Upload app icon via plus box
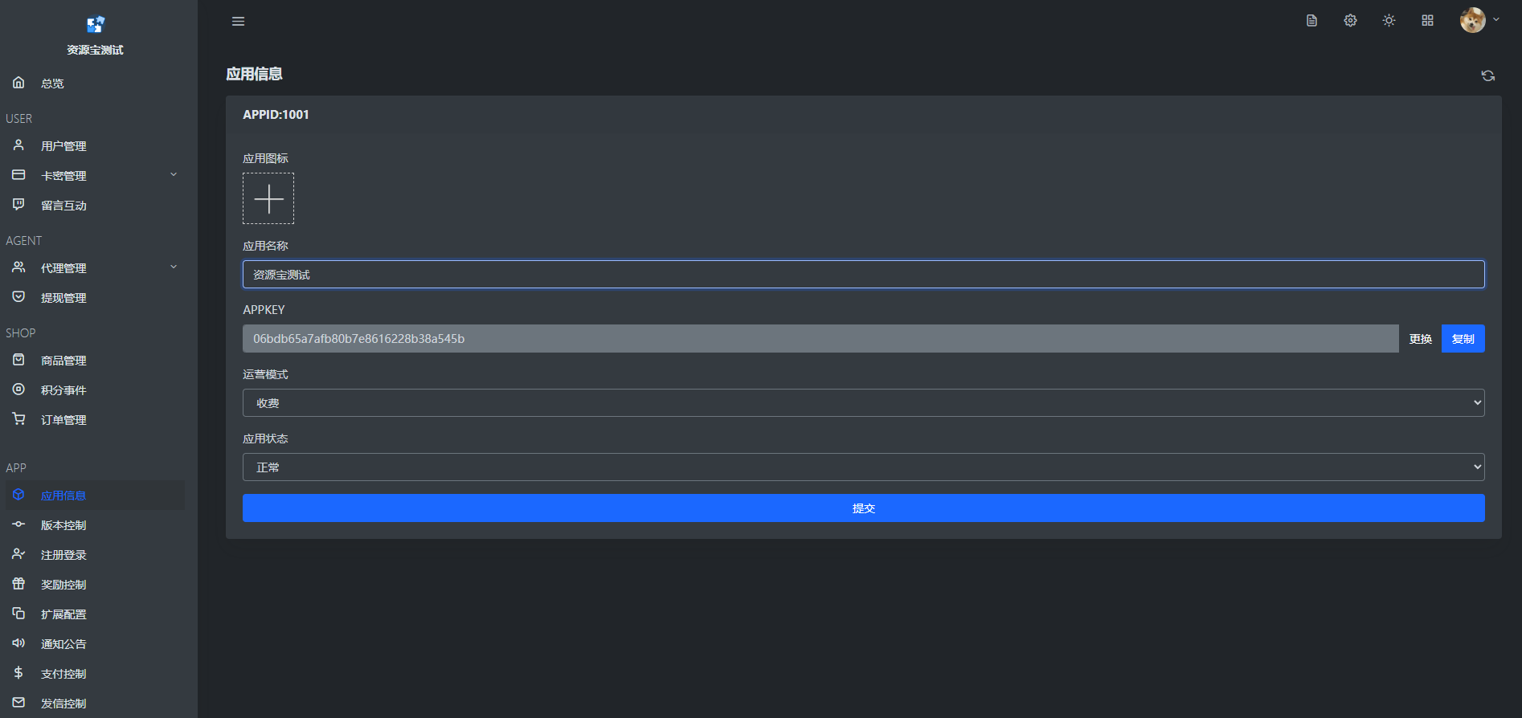This screenshot has height=718, width=1522. 268,198
